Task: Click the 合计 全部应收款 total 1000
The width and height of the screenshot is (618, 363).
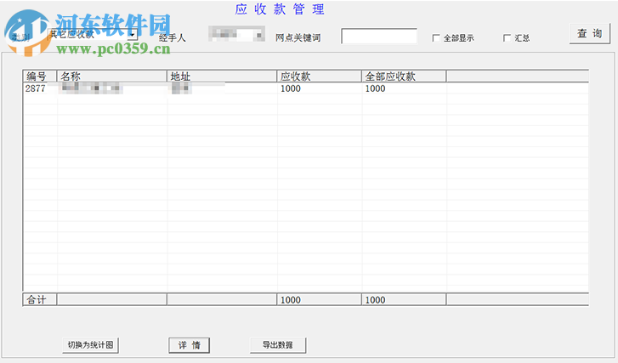Action: [404, 299]
